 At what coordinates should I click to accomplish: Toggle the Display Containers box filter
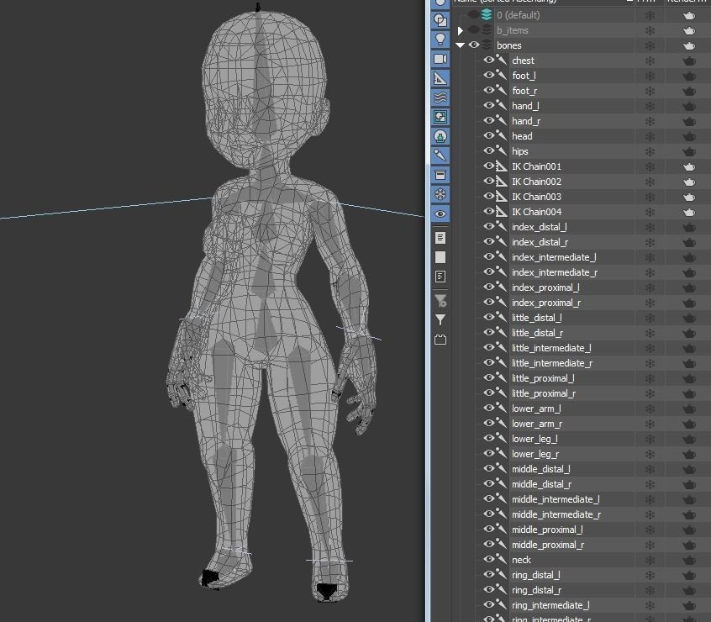tap(440, 175)
